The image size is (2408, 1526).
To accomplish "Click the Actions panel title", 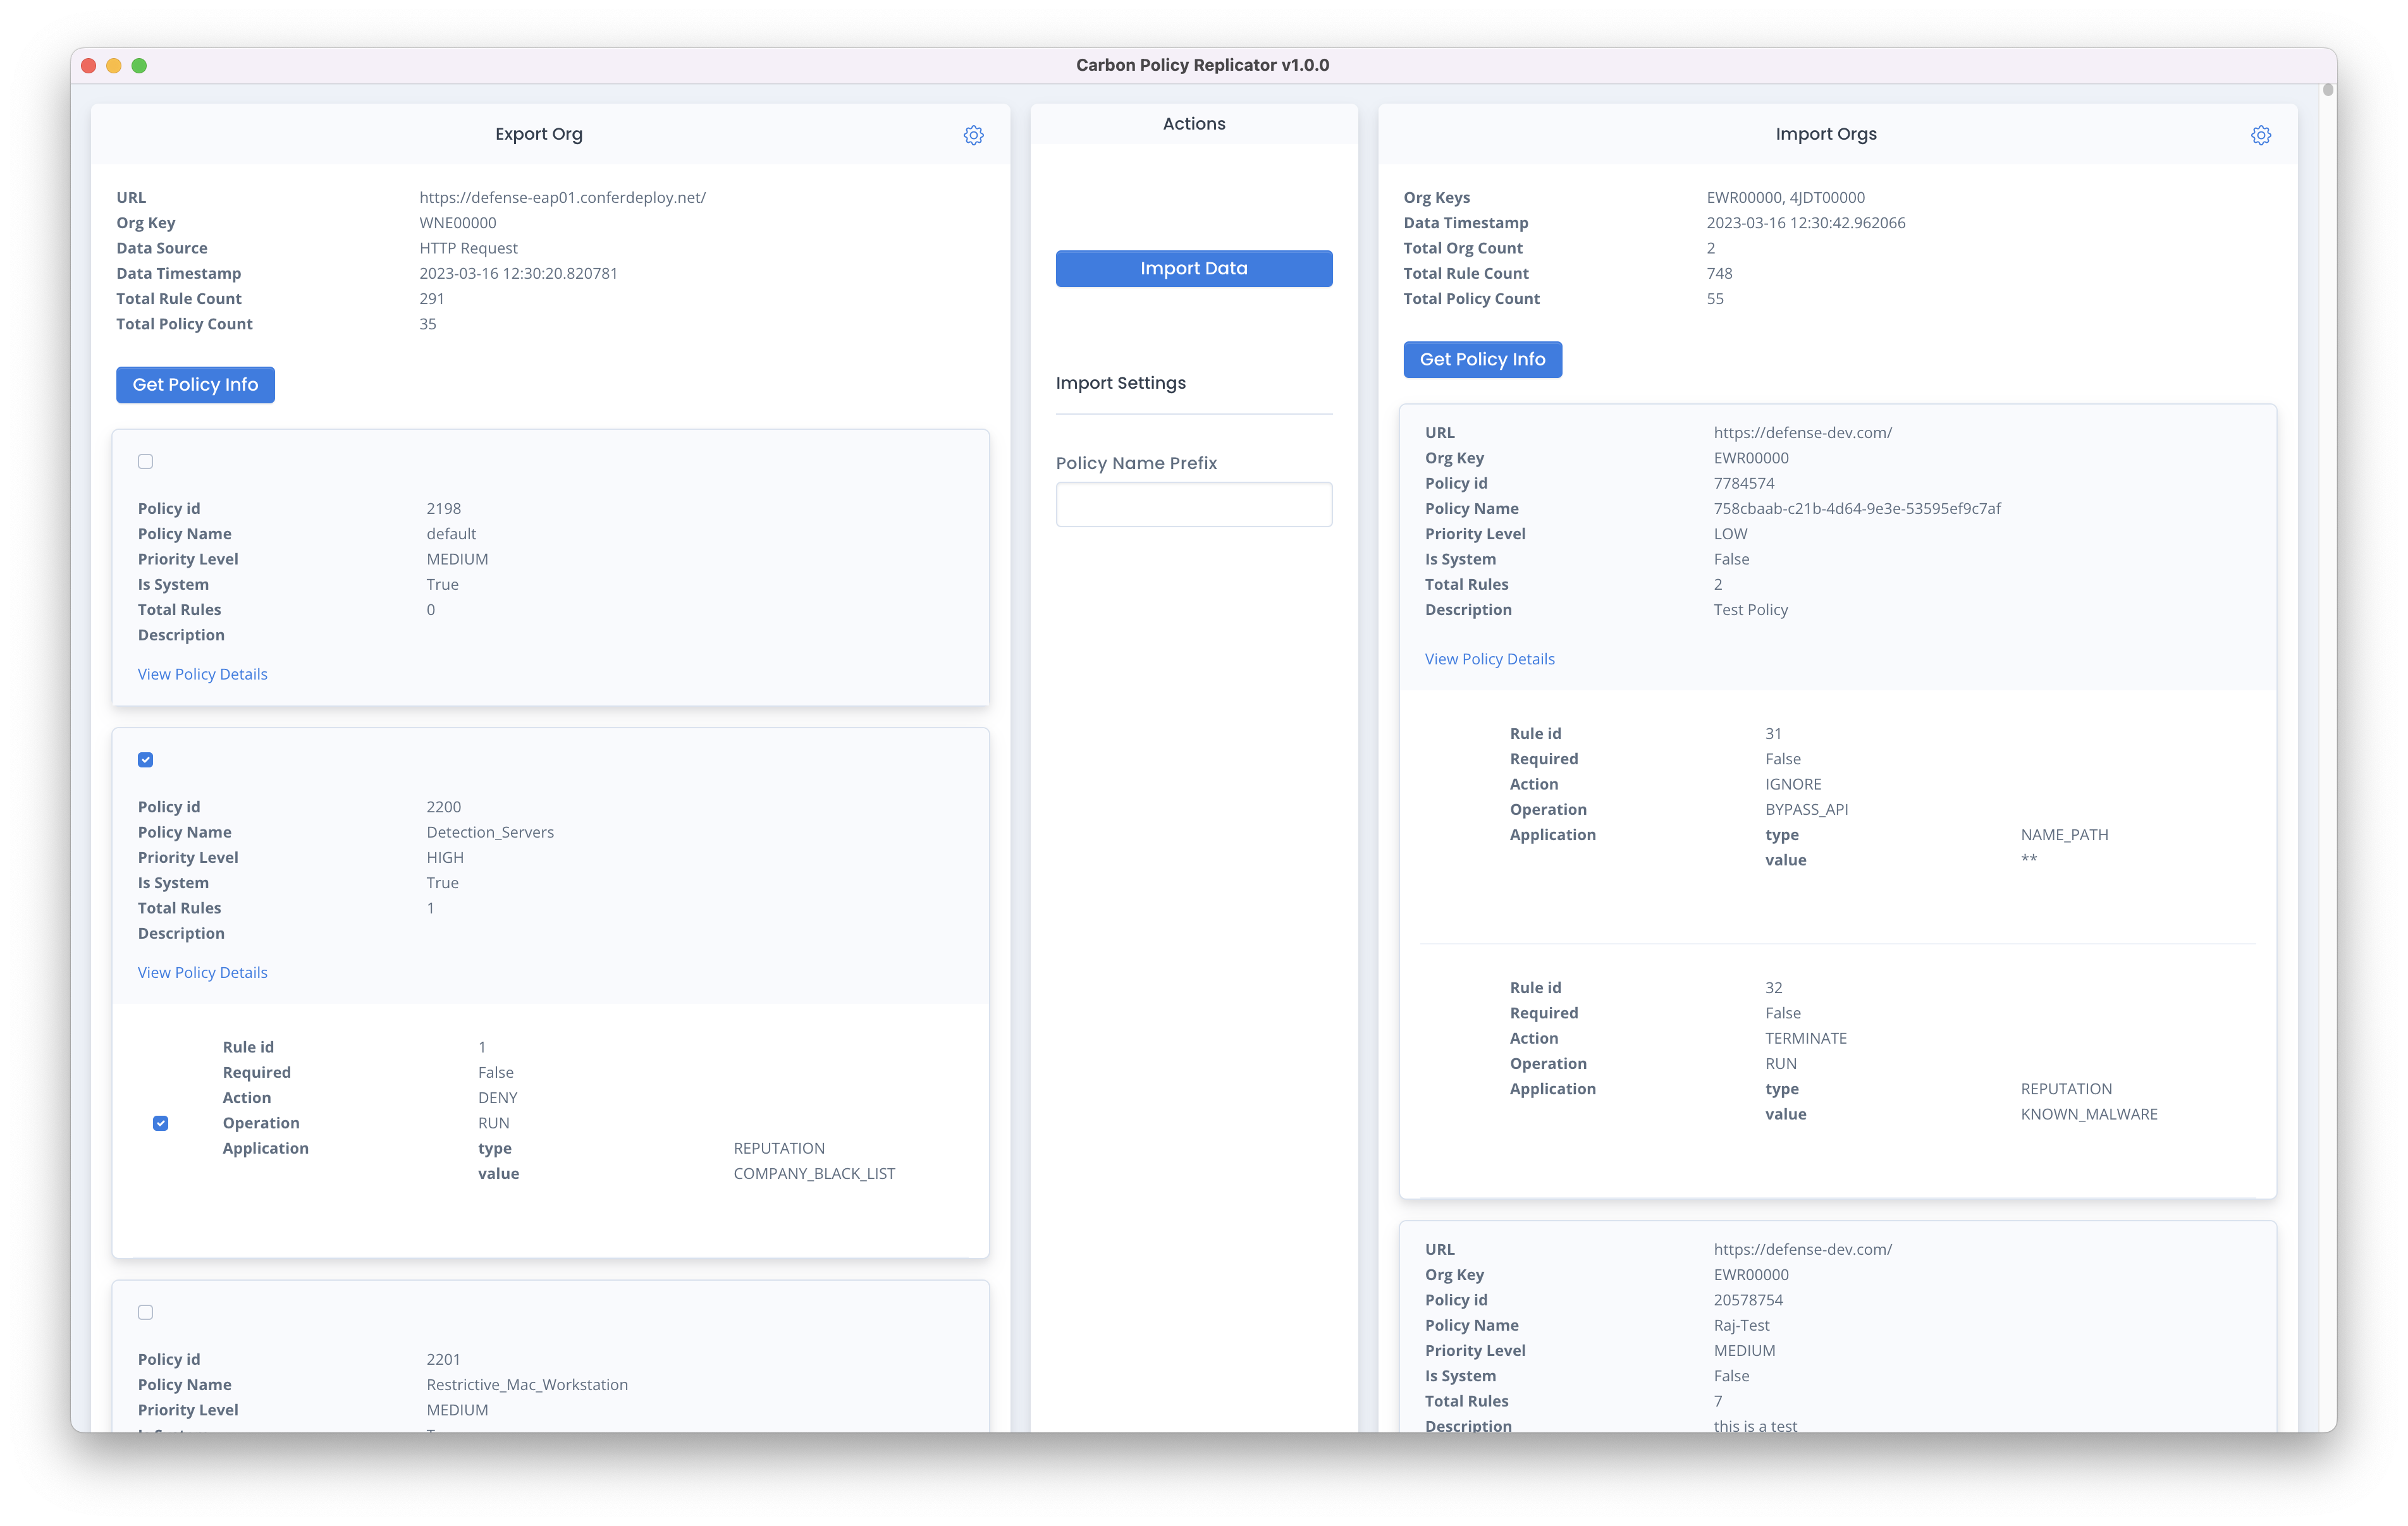I will pos(1193,124).
